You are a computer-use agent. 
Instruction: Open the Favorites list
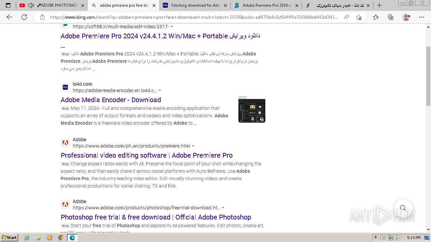click(x=376, y=17)
